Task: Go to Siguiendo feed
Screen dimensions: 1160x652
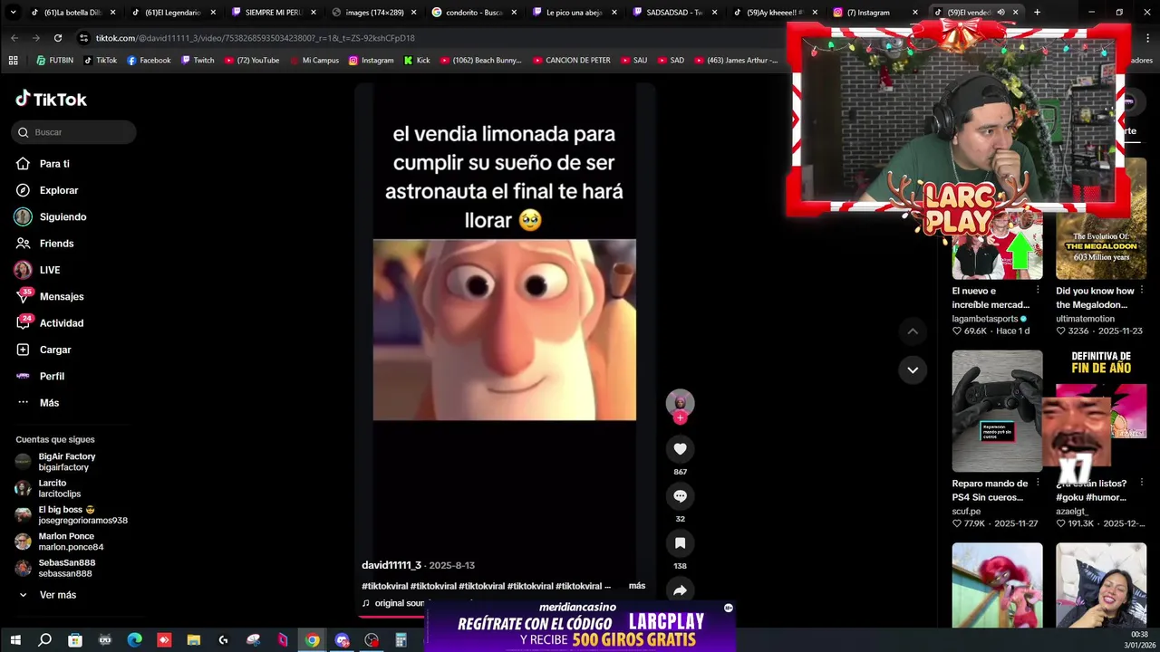Action: (51, 216)
